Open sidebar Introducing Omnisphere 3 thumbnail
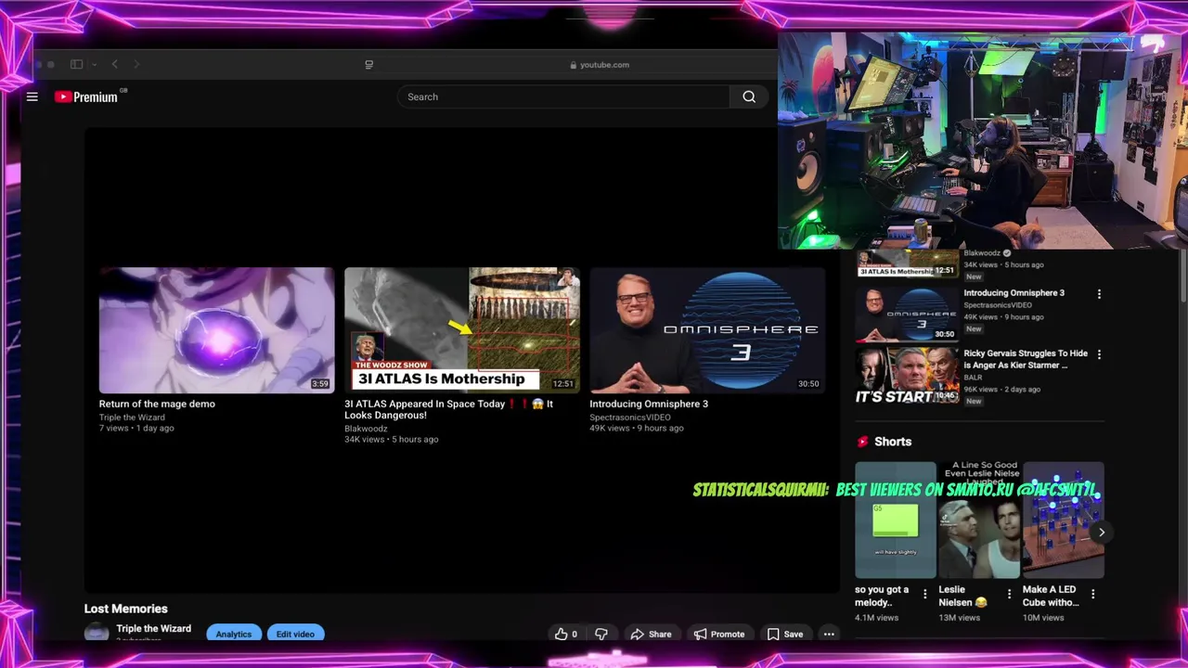The image size is (1188, 668). [907, 315]
